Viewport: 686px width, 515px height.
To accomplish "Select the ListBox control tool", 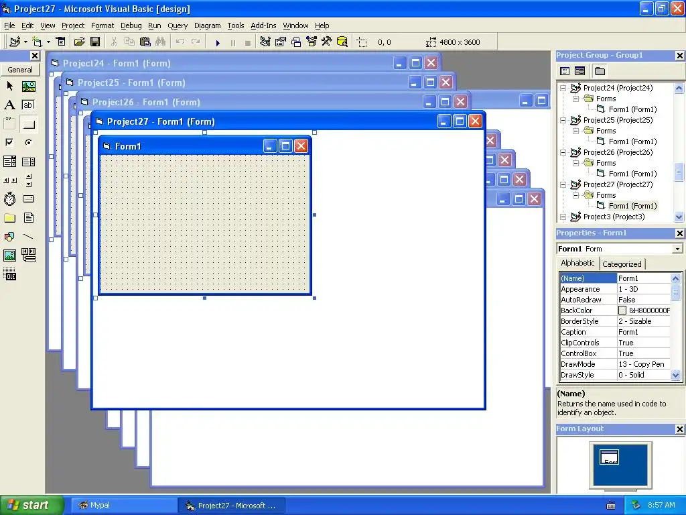I will pyautogui.click(x=28, y=162).
